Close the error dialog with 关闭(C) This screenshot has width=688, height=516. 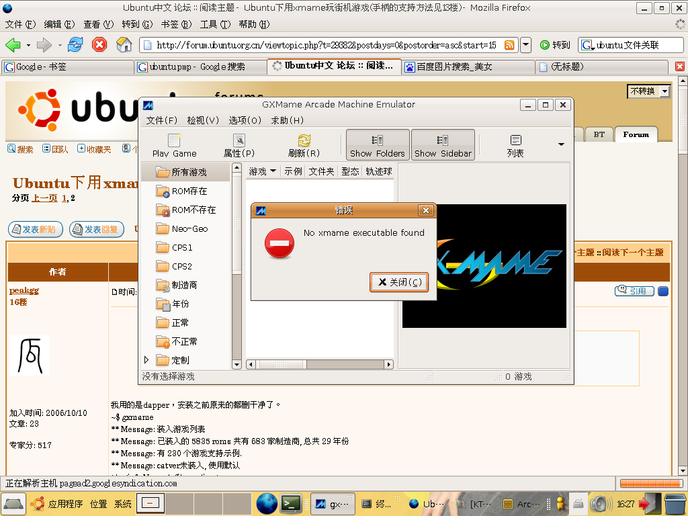click(x=399, y=282)
